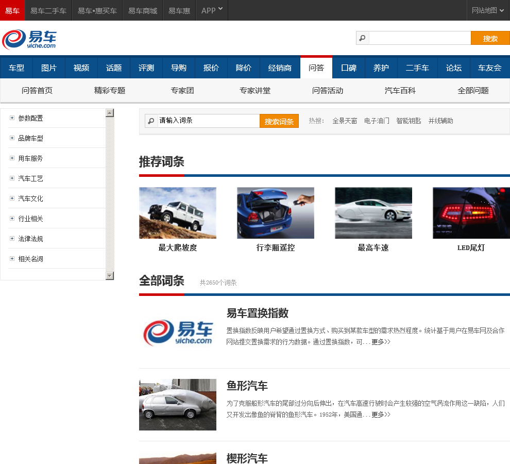Viewport: 510px width, 464px height.
Task: Click the 全景天窗 hot search link
Action: (x=345, y=121)
